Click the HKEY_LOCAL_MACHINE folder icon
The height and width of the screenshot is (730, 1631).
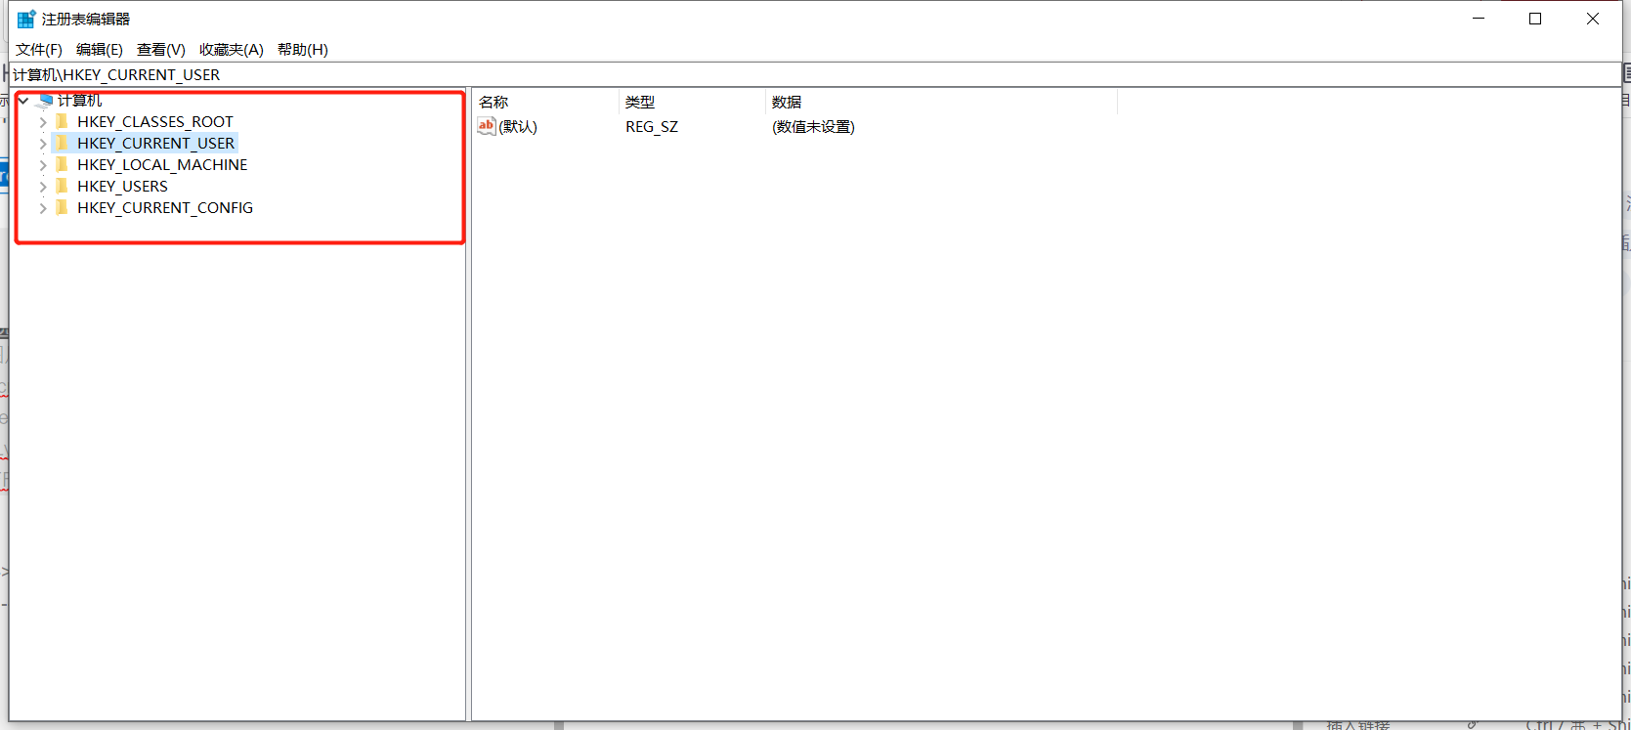tap(63, 164)
